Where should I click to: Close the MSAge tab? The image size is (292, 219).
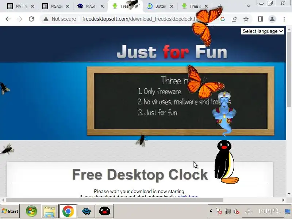[x=68, y=6]
